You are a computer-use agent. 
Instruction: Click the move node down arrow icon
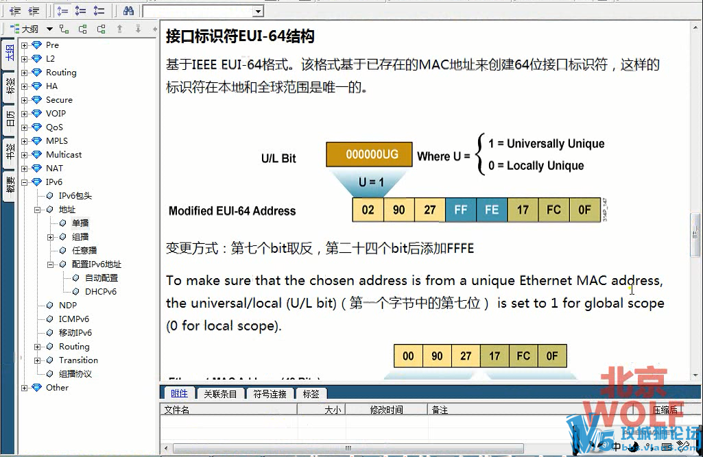coord(138,29)
